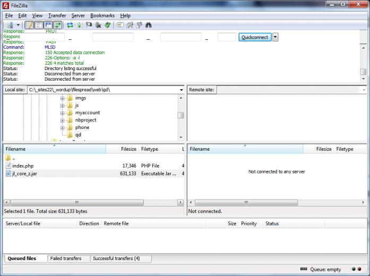
Task: Open remote file search binoculars
Action: click(149, 25)
